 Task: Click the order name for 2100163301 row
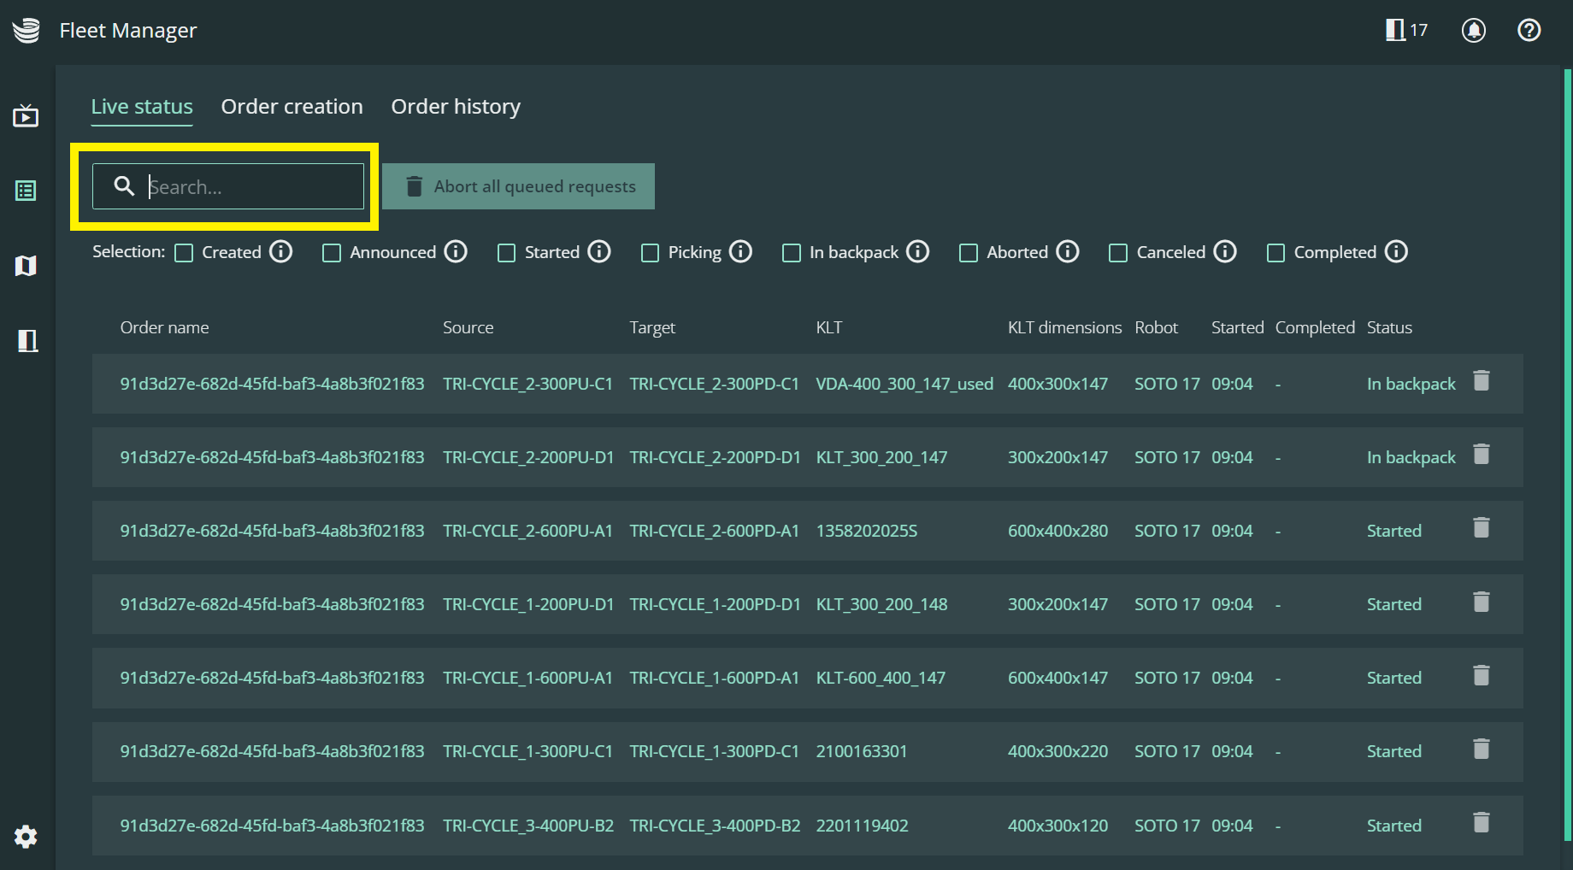272,752
